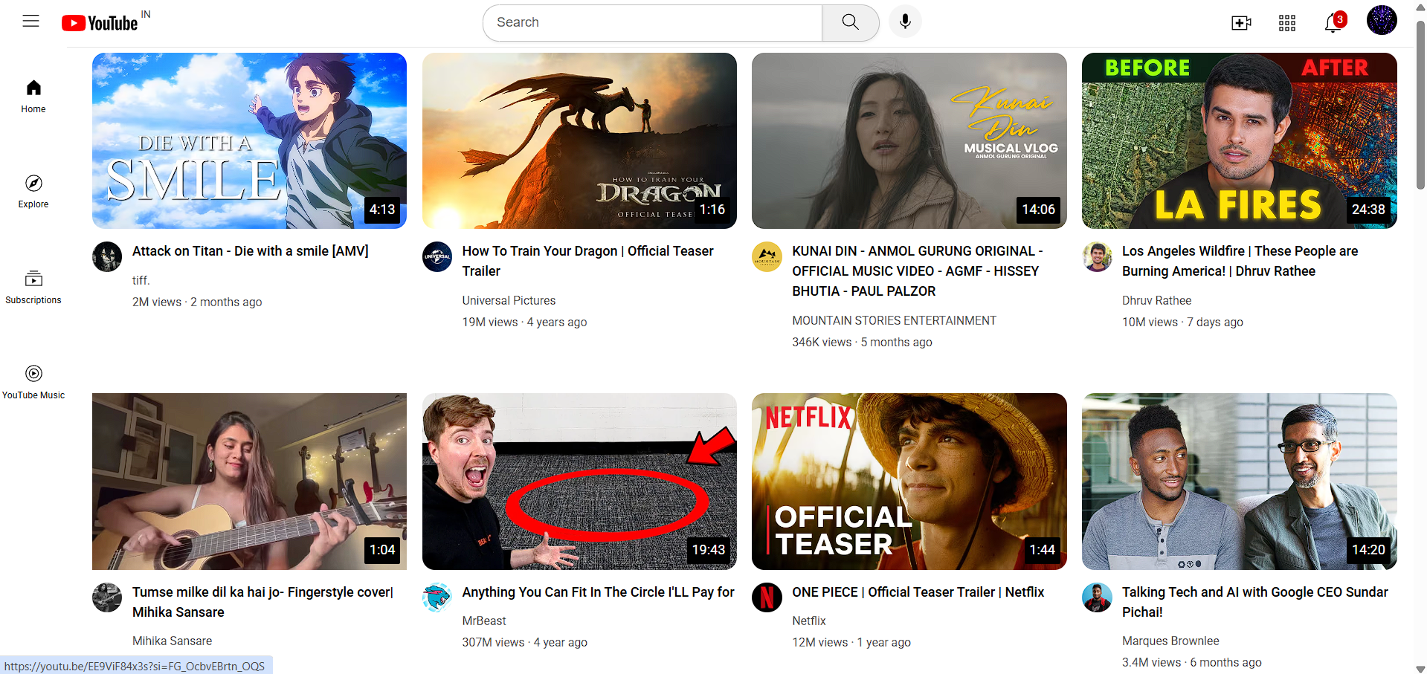Image resolution: width=1427 pixels, height=674 pixels.
Task: Go to Home in sidebar
Action: click(33, 97)
